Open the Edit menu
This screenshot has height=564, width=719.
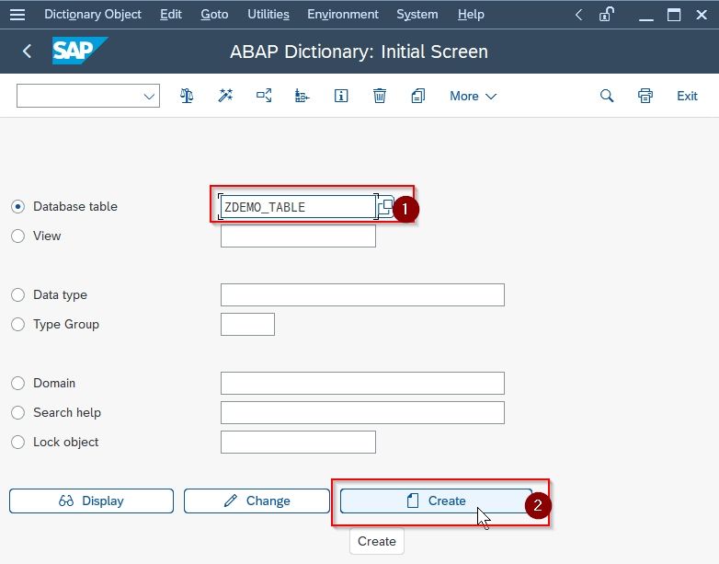click(171, 15)
